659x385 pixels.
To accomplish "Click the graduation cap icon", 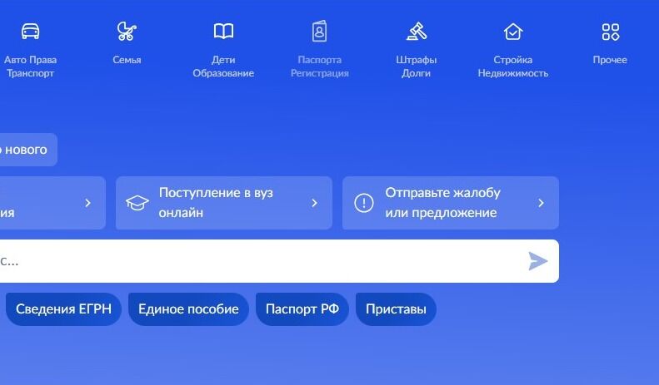I will 137,203.
